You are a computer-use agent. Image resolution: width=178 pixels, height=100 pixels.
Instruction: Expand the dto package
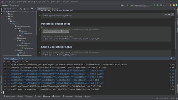(x=18, y=36)
